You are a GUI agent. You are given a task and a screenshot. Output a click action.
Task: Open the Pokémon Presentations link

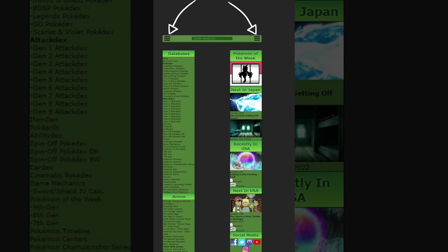click(175, 172)
